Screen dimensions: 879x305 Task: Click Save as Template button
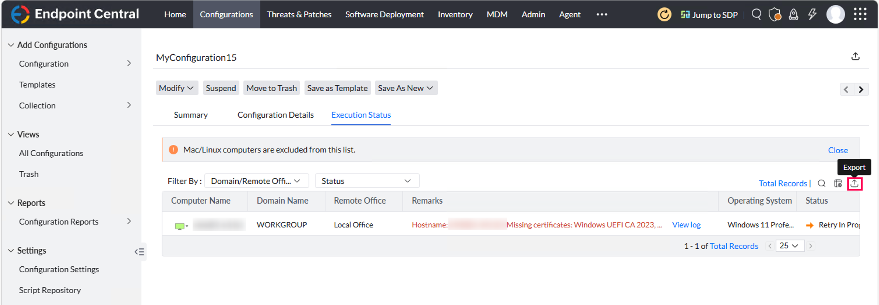pos(337,88)
